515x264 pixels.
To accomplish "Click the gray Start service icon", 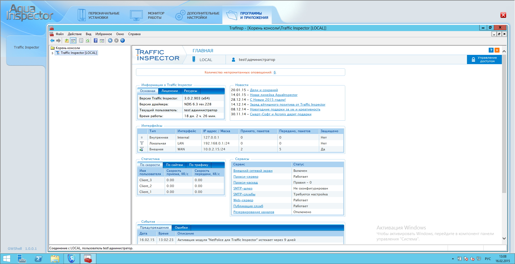I will coord(116,40).
